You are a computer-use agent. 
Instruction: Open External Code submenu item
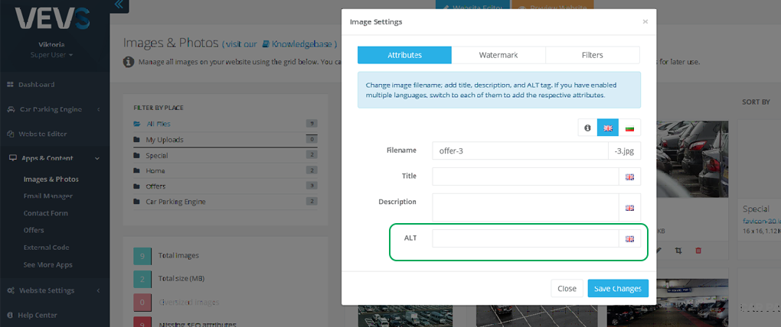coord(46,248)
